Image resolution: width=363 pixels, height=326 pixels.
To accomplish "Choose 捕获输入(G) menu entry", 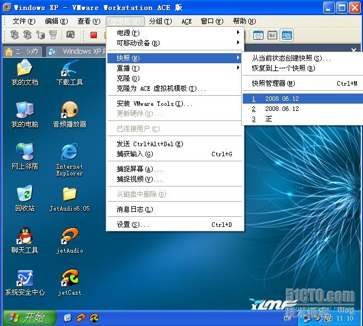I will [175, 154].
